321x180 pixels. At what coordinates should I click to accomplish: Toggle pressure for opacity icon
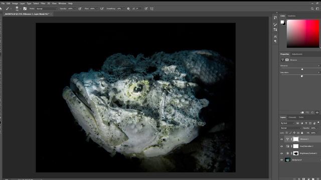pos(80,9)
